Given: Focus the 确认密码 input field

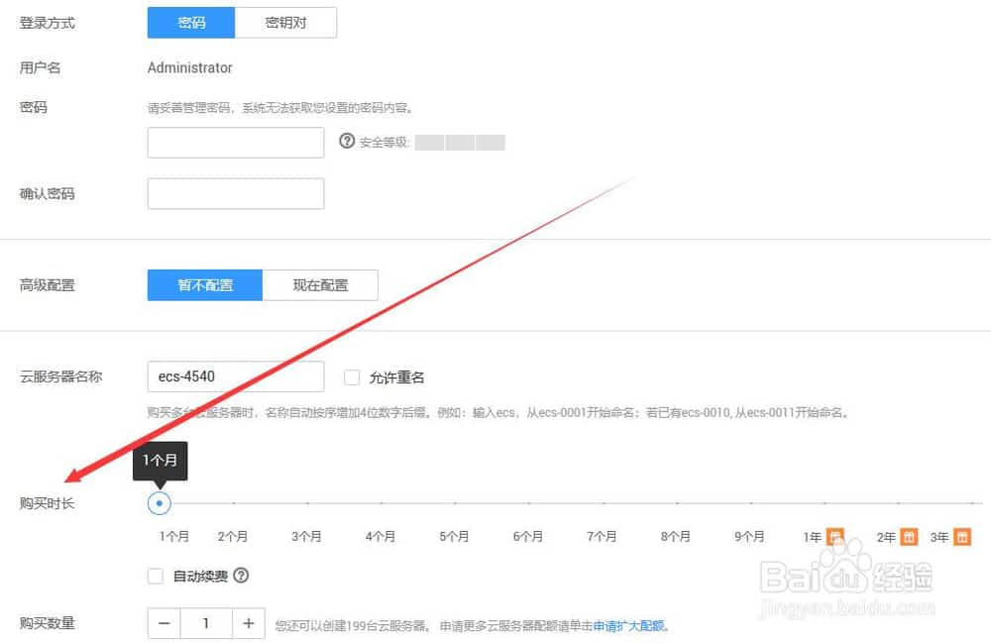Looking at the screenshot, I should (x=236, y=194).
